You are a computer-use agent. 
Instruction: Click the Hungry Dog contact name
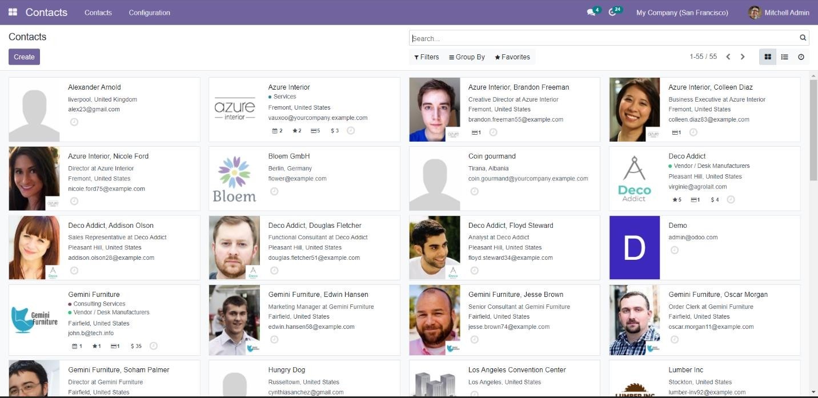tap(287, 370)
